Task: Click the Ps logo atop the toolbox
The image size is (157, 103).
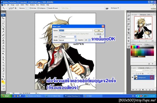Action: click(x=3, y=15)
